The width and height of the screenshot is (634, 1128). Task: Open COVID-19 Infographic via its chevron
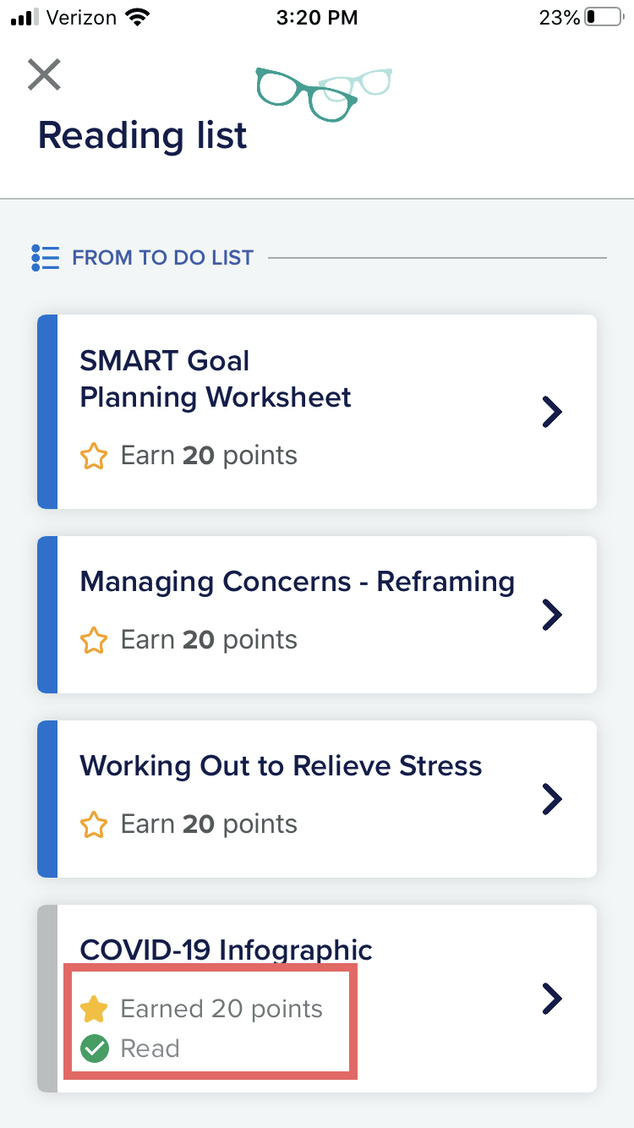(552, 999)
